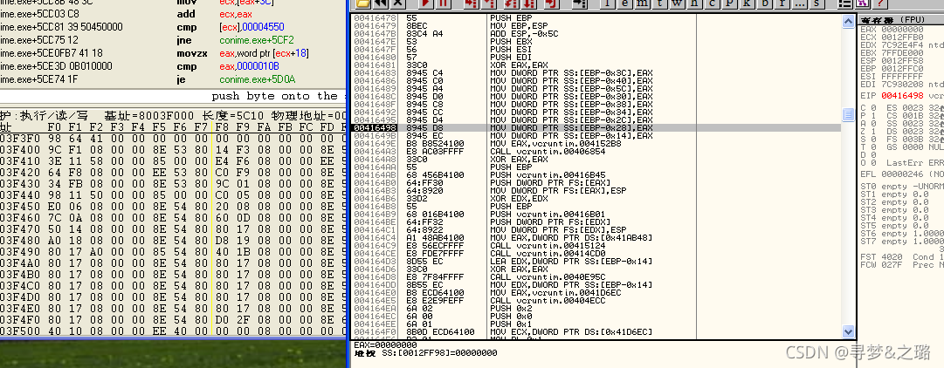This screenshot has width=944, height=368.
Task: Run the program with red play icon
Action: [x=425, y=3]
